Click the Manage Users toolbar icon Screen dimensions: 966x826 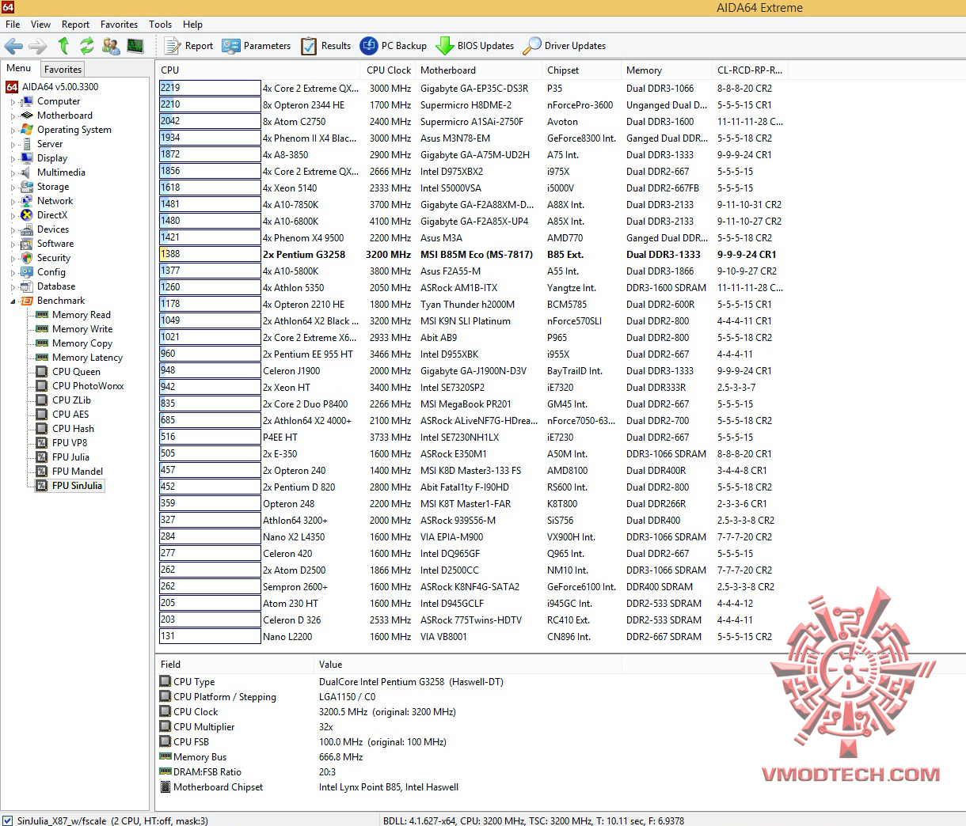click(x=111, y=46)
